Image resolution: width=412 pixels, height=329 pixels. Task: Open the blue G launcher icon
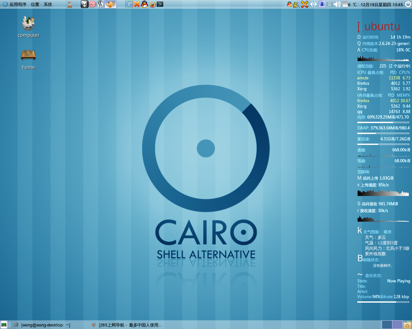129,4
